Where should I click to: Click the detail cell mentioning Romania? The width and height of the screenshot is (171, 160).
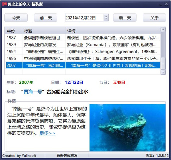tap(113, 45)
